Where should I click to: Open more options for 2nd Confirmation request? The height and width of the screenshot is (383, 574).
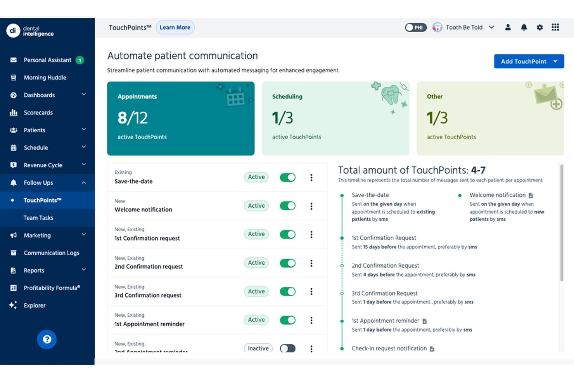[x=311, y=263]
